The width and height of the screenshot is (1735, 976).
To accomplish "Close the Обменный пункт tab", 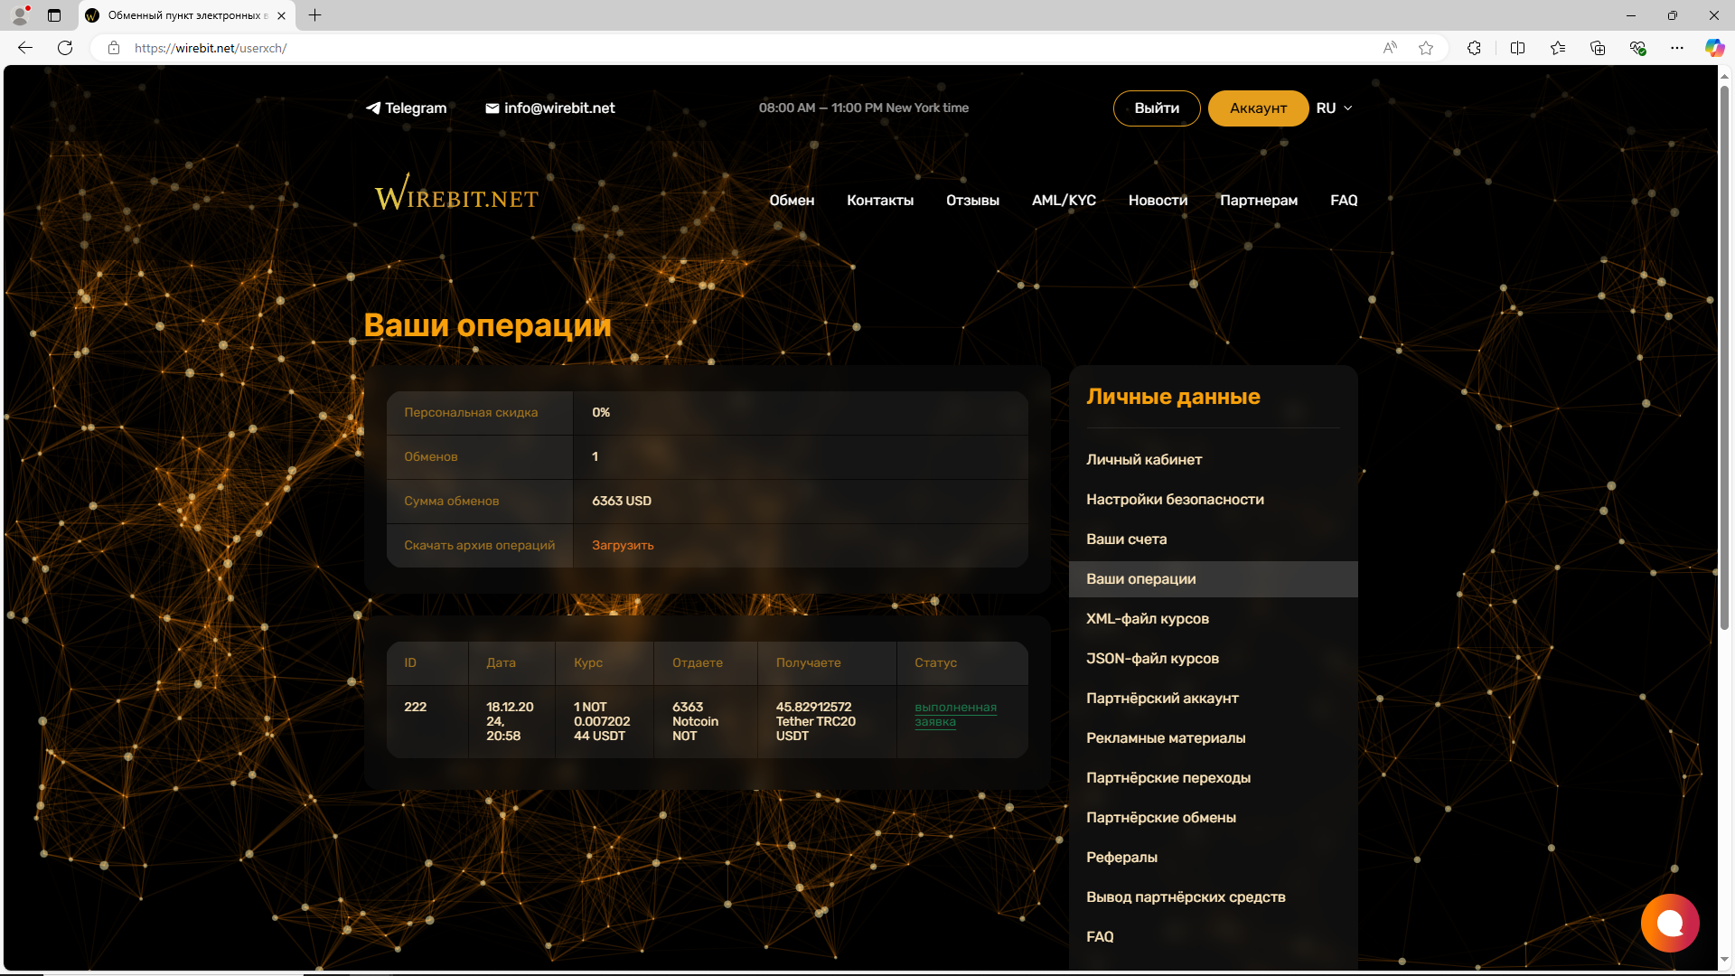I will 281,15.
